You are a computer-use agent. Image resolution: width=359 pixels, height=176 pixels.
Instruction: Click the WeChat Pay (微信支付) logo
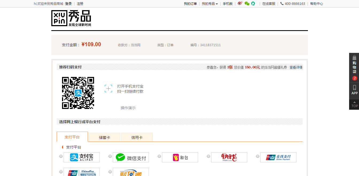tap(131, 157)
